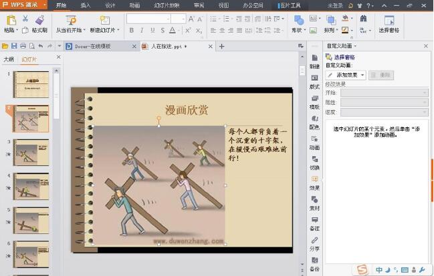Click the Cut scissors icon
Screen dimensions: 434x276
coord(25,19)
